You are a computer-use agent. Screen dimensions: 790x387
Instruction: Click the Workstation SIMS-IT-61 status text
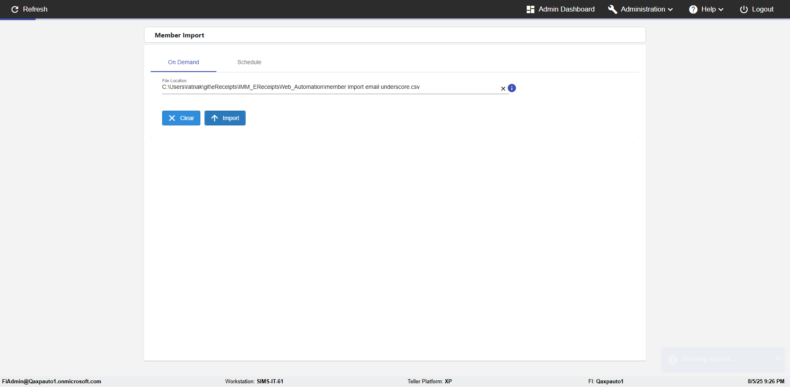coord(254,382)
